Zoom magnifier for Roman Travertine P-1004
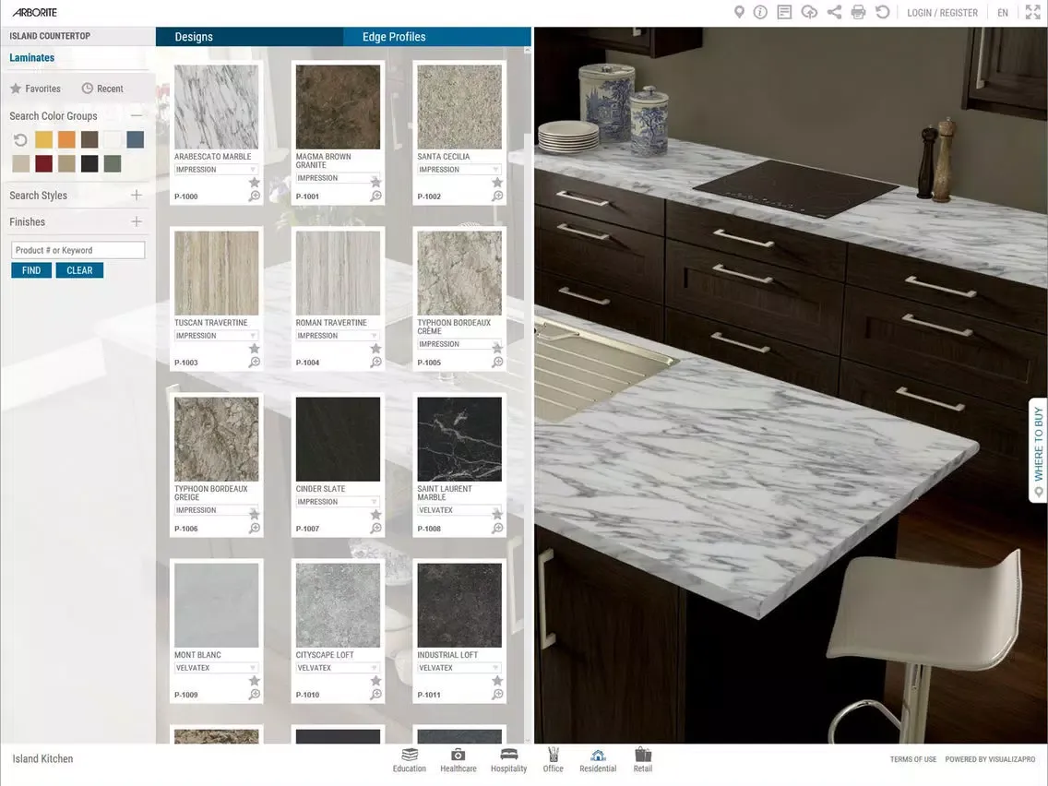Screen dimensions: 1048x786 [x=376, y=363]
